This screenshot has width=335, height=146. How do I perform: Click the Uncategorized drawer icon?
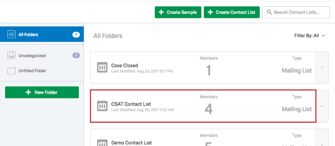[x=11, y=55]
